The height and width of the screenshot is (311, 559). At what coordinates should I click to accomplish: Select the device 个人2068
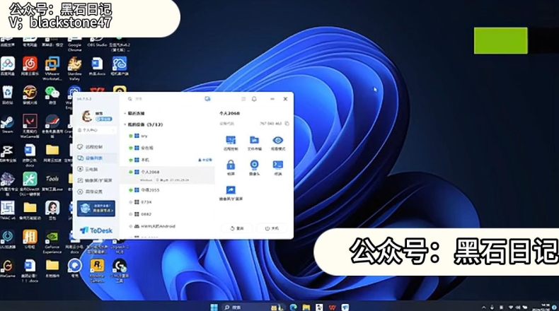(168, 175)
